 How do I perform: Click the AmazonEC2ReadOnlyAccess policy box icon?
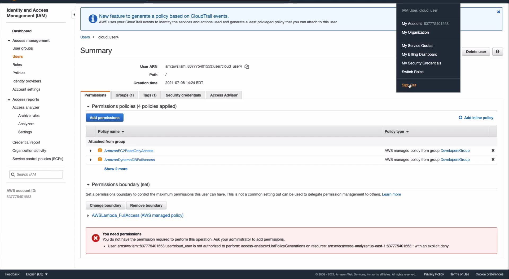tap(100, 150)
